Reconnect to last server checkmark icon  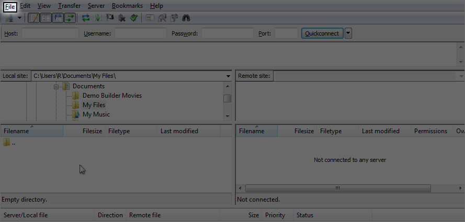point(134,18)
